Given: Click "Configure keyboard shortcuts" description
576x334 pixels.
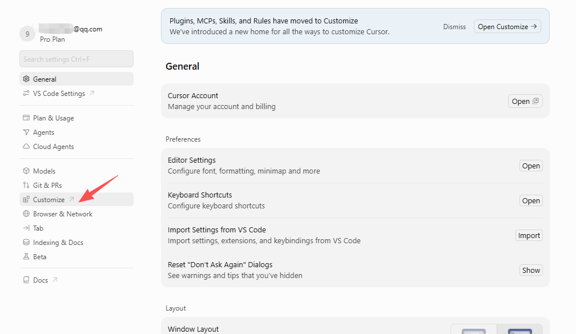Looking at the screenshot, I should point(216,206).
